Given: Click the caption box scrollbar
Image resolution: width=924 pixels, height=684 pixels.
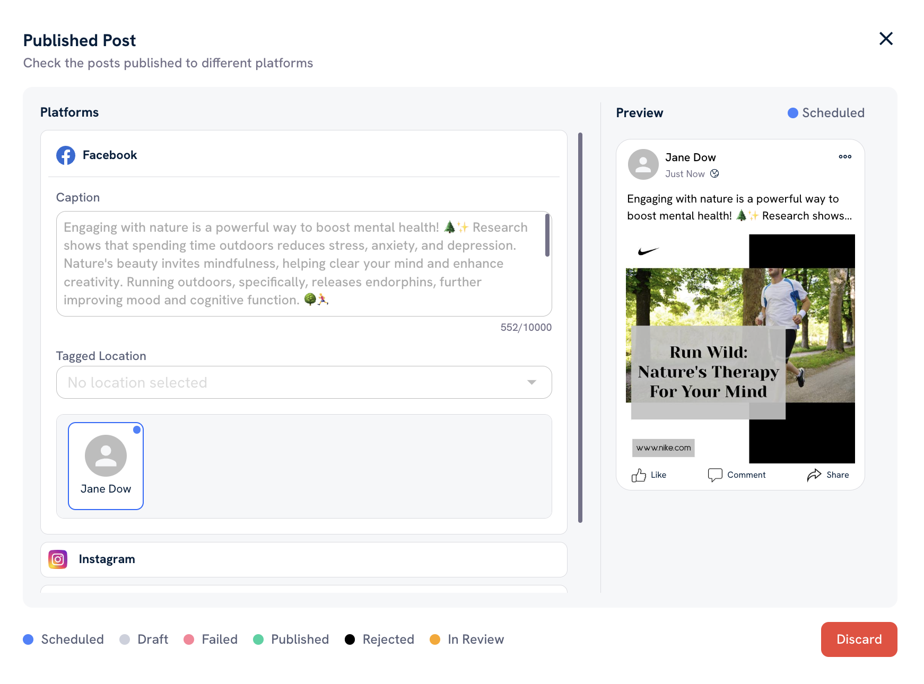Looking at the screenshot, I should point(547,235).
